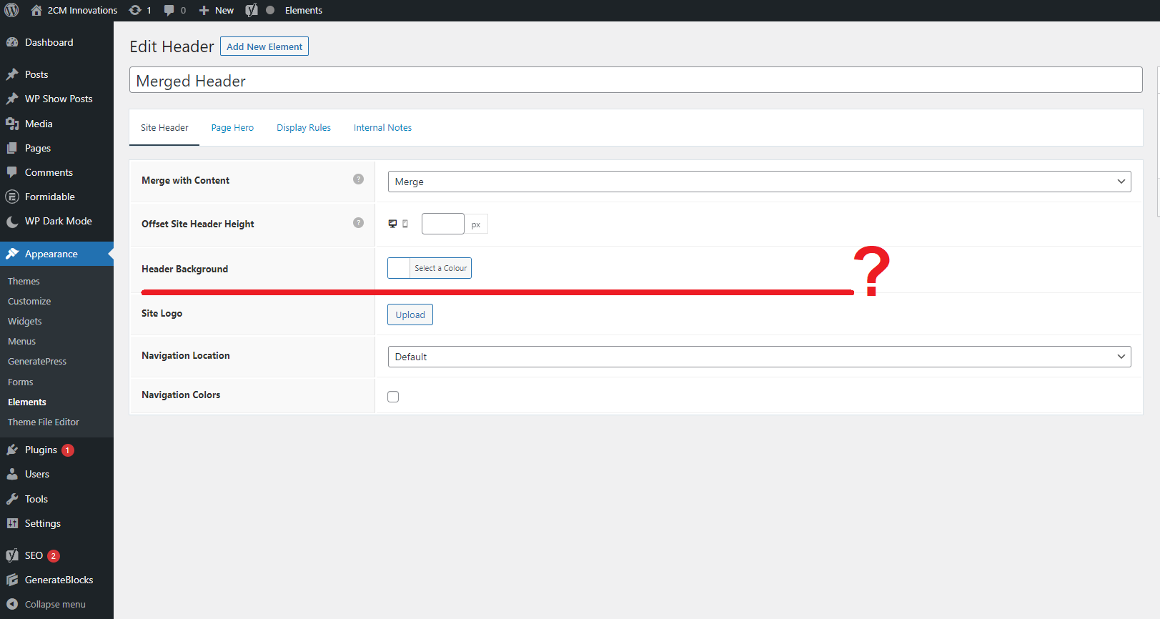View the comments bubble in the admin bar
1160x619 pixels.
click(169, 10)
